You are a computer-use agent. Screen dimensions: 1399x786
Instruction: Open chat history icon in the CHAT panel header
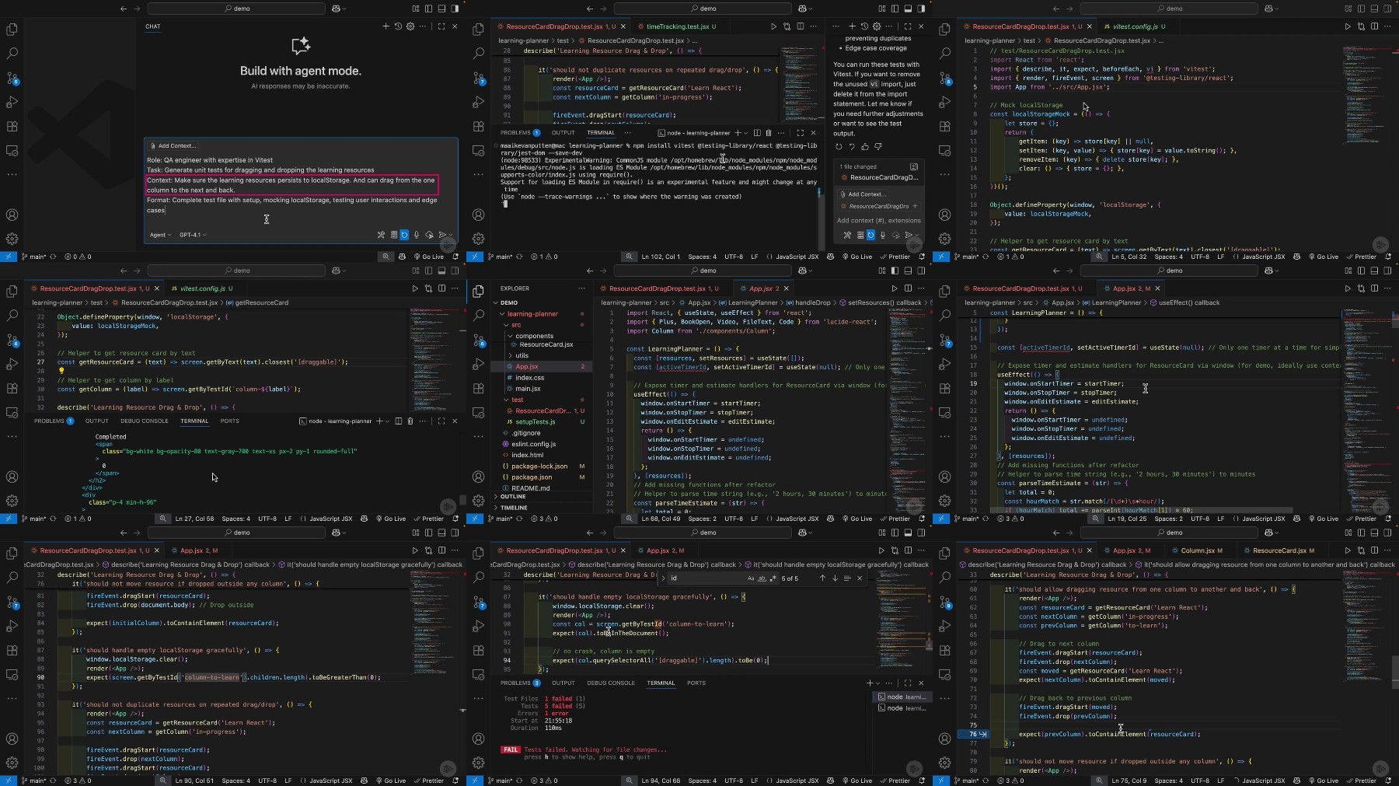(x=398, y=26)
